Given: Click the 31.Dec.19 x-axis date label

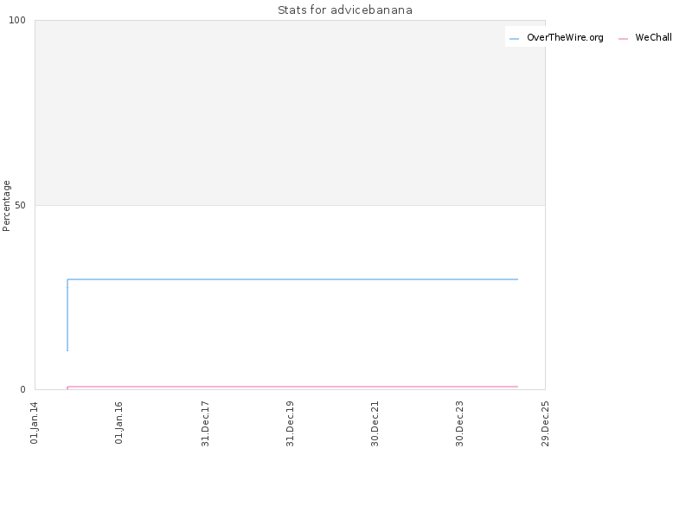Looking at the screenshot, I should pos(290,424).
